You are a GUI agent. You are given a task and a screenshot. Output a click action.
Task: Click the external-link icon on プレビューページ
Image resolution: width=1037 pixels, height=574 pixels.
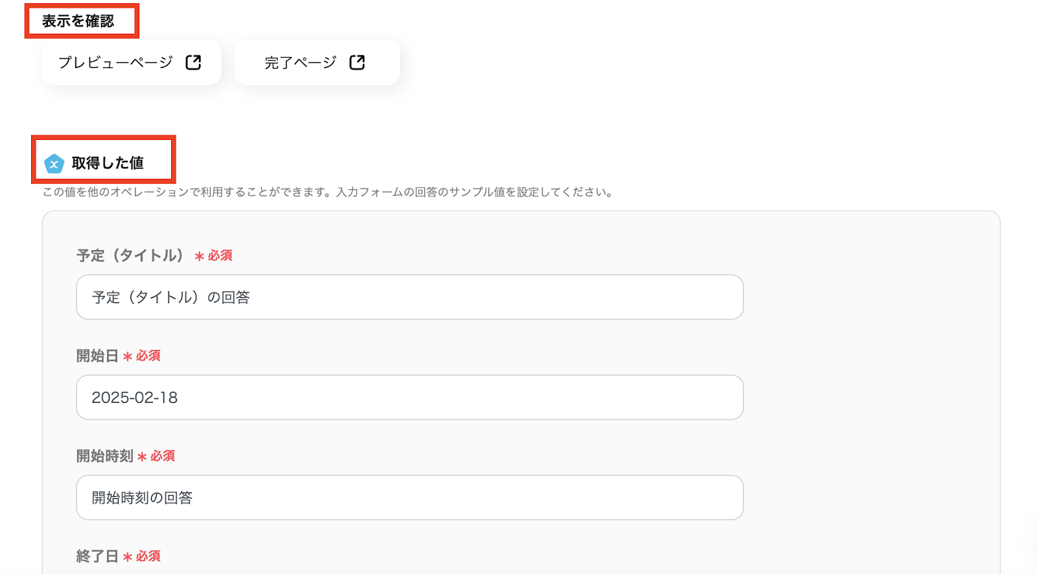(193, 62)
